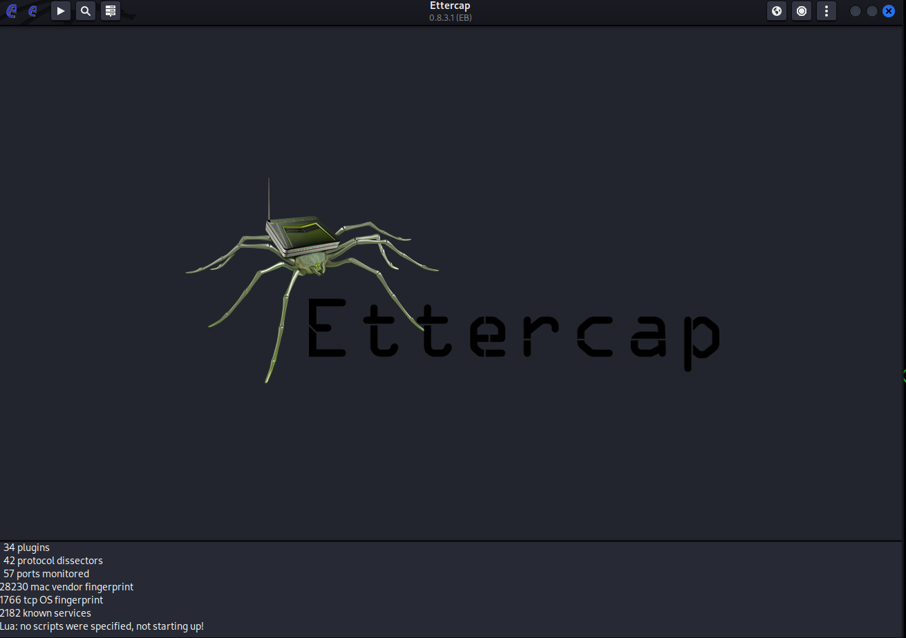Select the "57 ports monitored" log line
The width and height of the screenshot is (906, 638).
pos(46,574)
